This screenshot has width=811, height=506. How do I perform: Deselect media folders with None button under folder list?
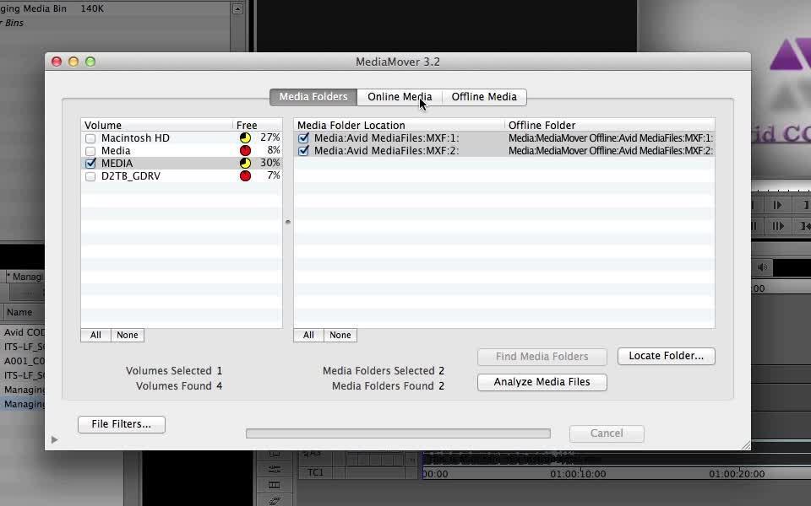point(340,335)
